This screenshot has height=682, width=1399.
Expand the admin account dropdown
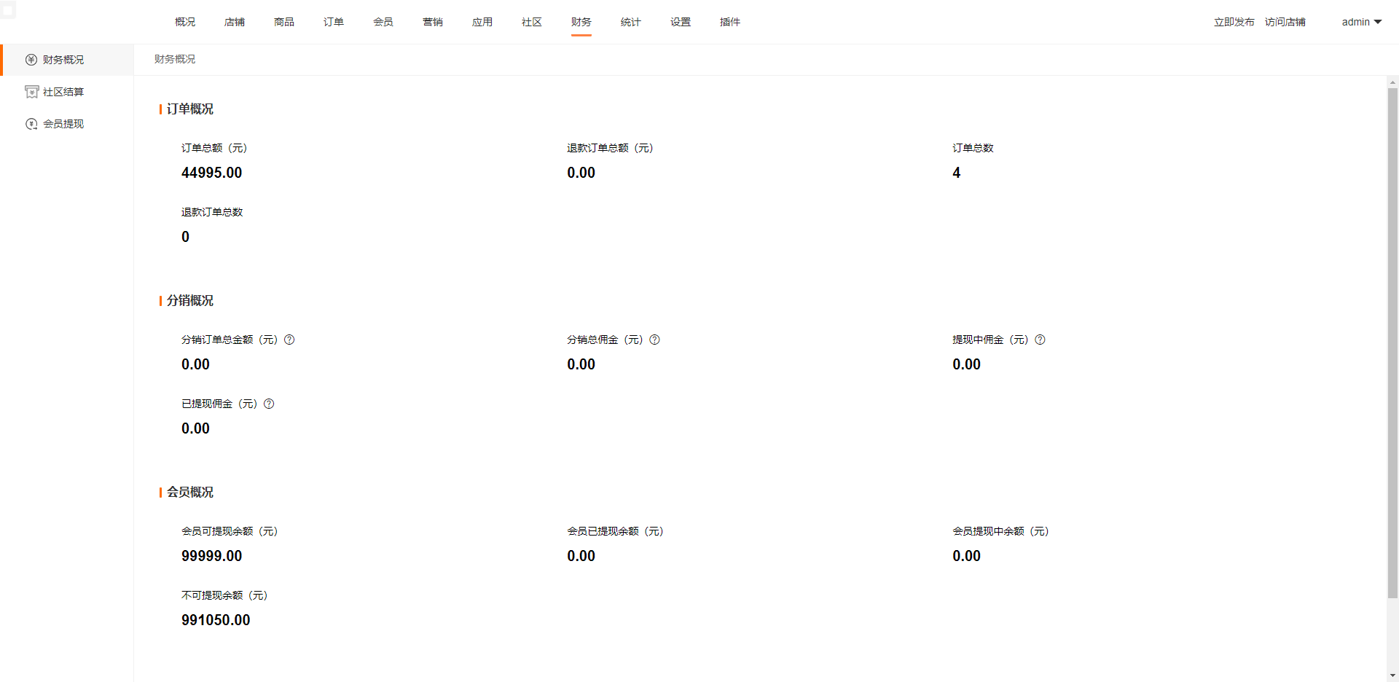click(1361, 22)
